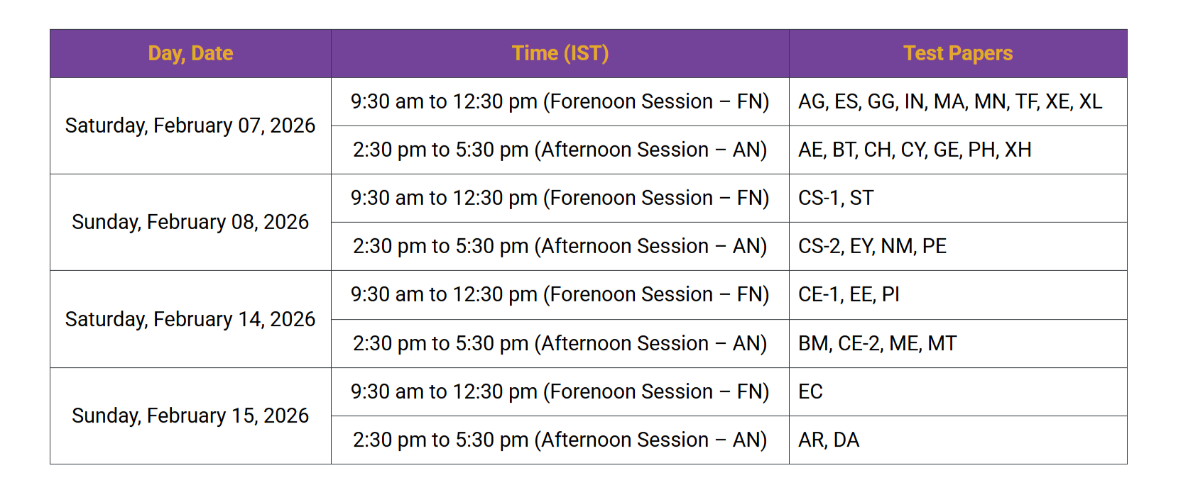Click the Feb 07 Forenoon Session time cell
This screenshot has width=1193, height=485.
click(560, 101)
